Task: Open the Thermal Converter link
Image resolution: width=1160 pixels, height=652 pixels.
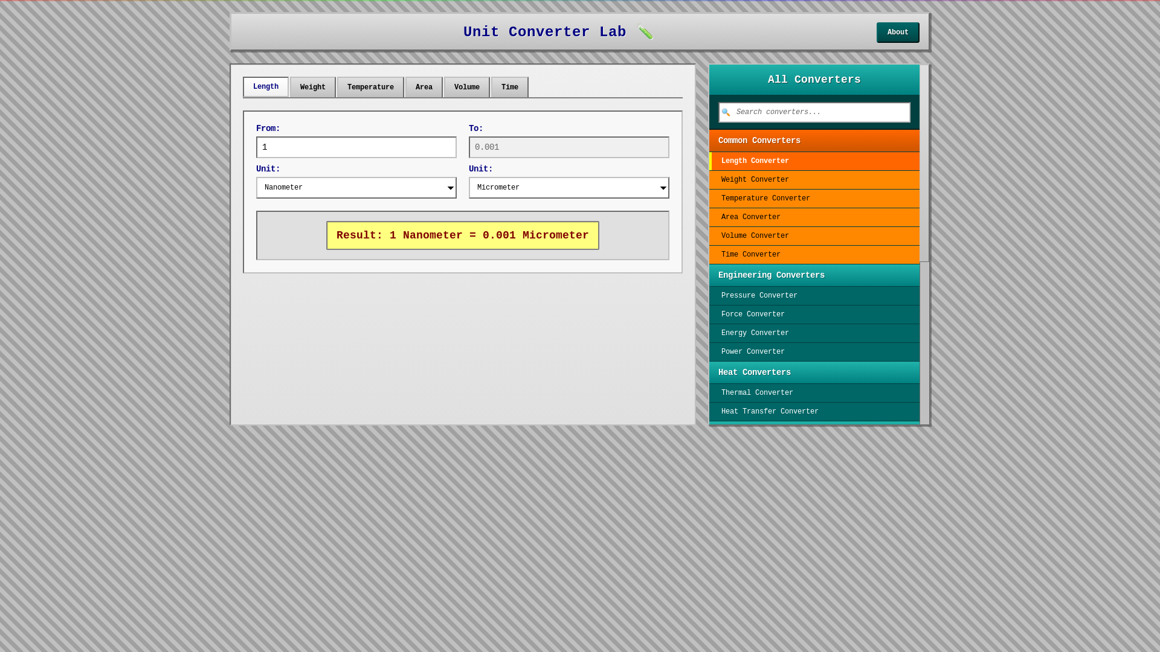Action: pyautogui.click(x=814, y=393)
